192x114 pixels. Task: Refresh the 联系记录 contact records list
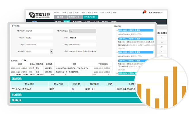click(22, 60)
